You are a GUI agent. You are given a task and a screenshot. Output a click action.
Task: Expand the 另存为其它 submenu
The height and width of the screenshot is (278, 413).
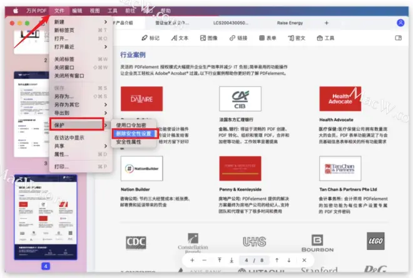click(x=81, y=105)
